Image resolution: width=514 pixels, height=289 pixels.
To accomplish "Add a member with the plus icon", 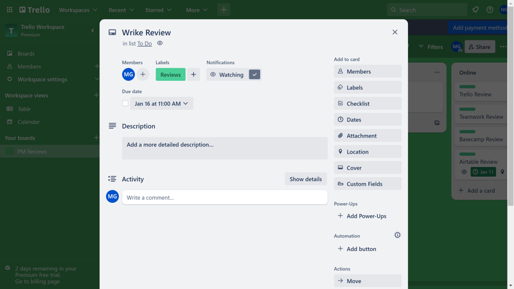I will pos(143,74).
